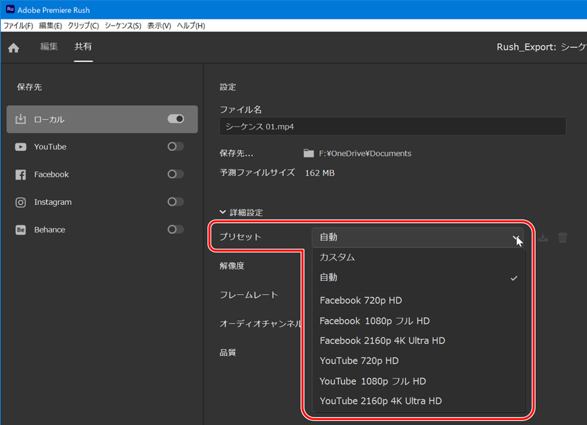Click the F:¥OneDrive¥Documents path
The height and width of the screenshot is (425, 587).
click(365, 154)
